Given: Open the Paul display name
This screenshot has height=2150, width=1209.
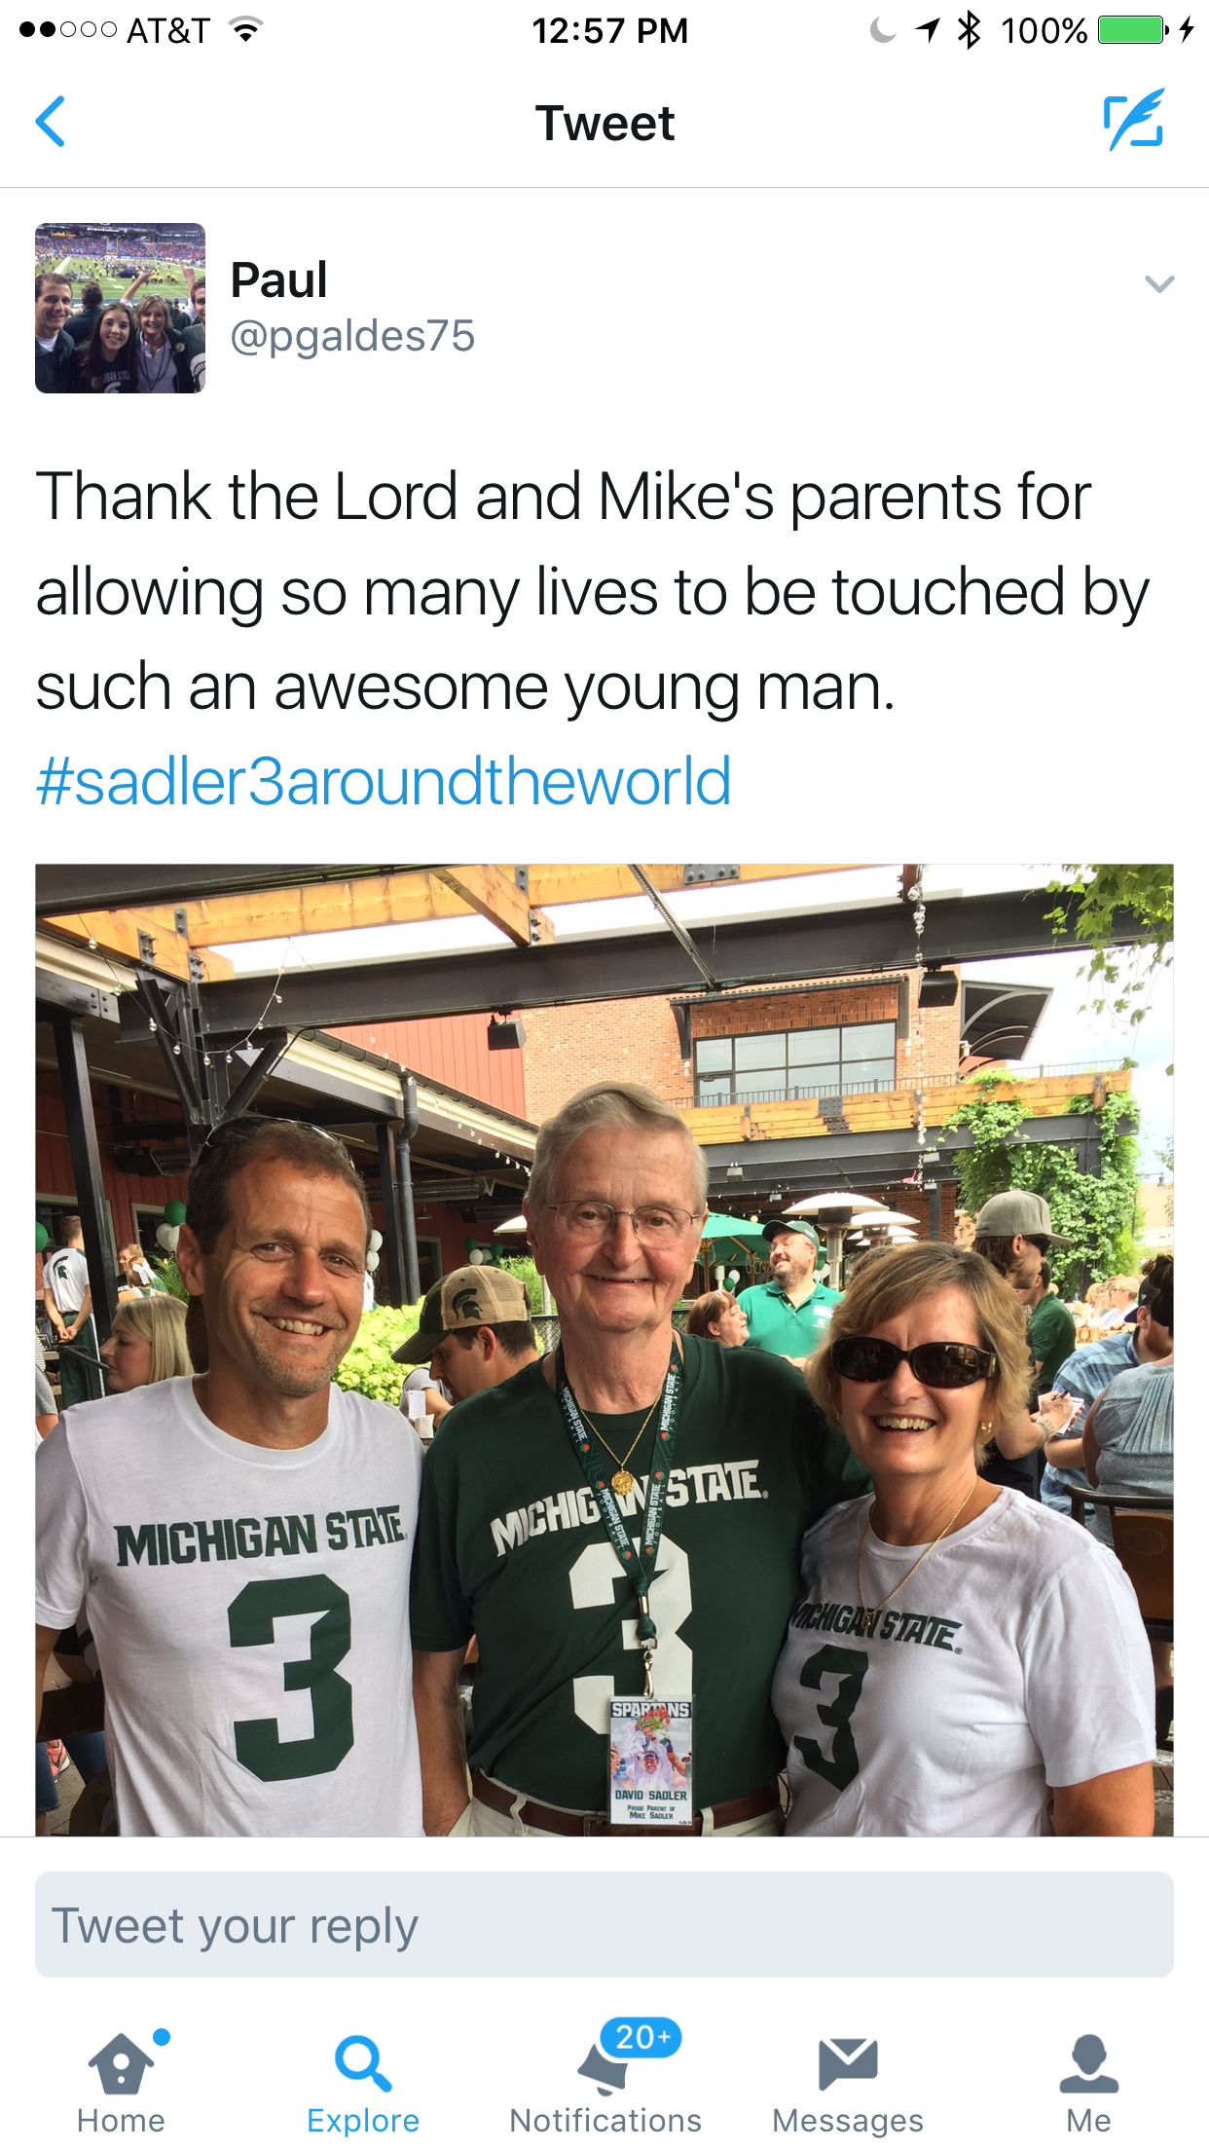Looking at the screenshot, I should 278,280.
